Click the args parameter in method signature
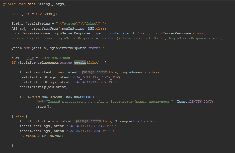 [60, 4]
